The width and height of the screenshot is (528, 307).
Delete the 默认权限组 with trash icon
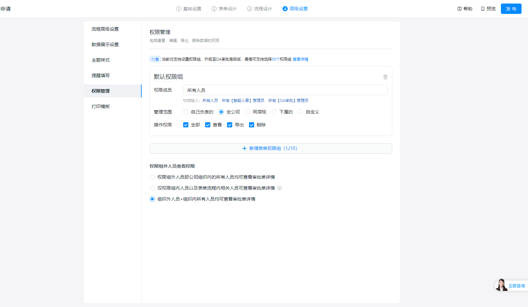tap(385, 77)
